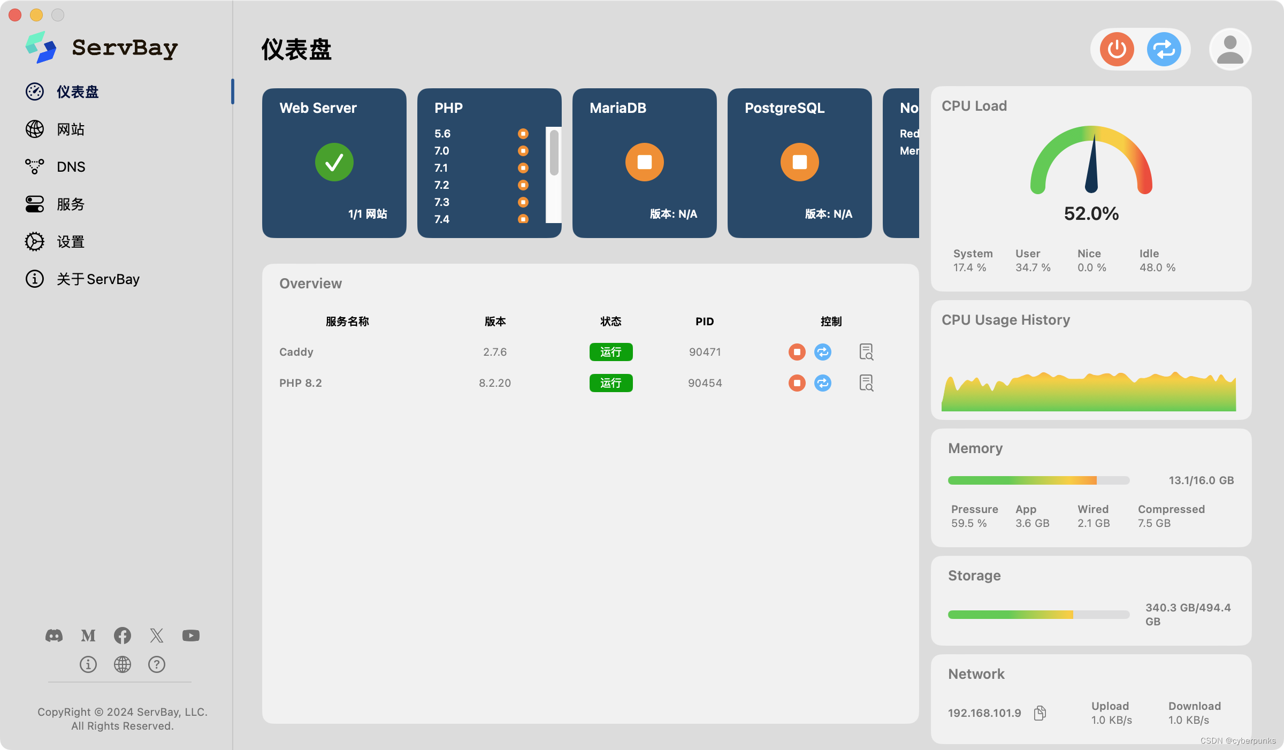Start PostgreSQL via its orange stop icon
Viewport: 1284px width, 750px height.
tap(799, 162)
